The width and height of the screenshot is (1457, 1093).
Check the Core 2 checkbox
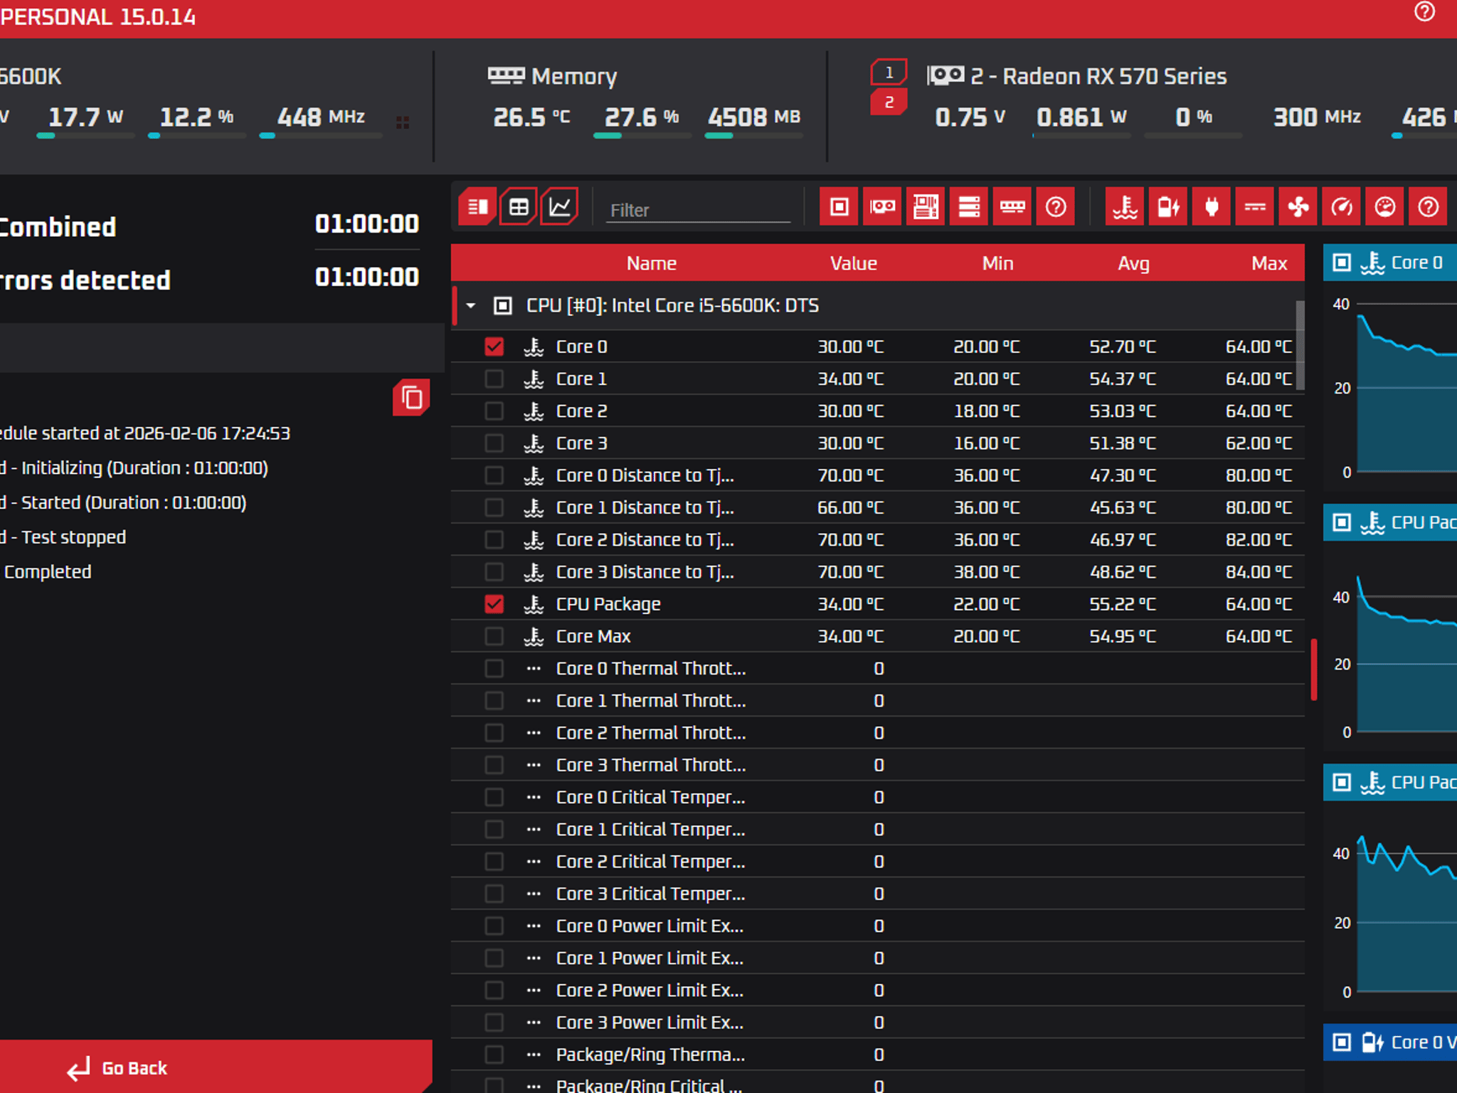[494, 411]
